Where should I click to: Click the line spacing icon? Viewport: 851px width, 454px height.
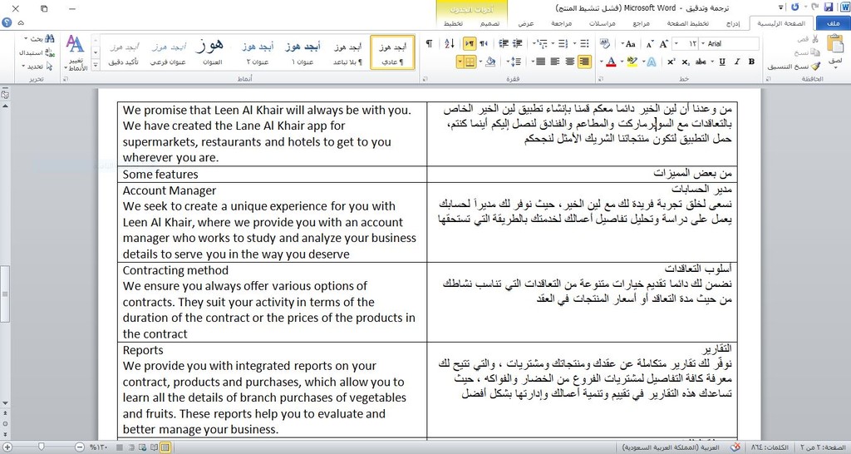point(516,62)
